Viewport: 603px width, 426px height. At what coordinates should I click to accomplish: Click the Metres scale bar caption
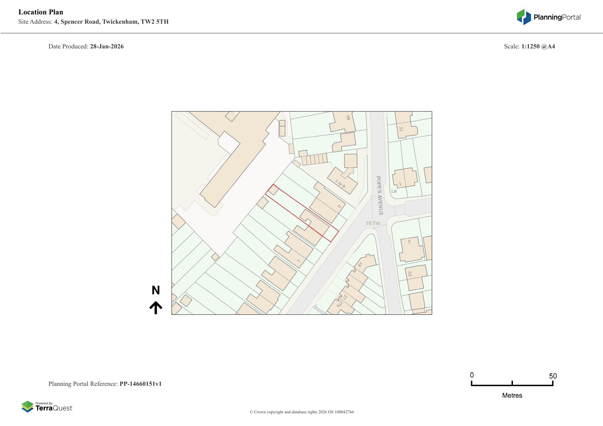tap(512, 395)
